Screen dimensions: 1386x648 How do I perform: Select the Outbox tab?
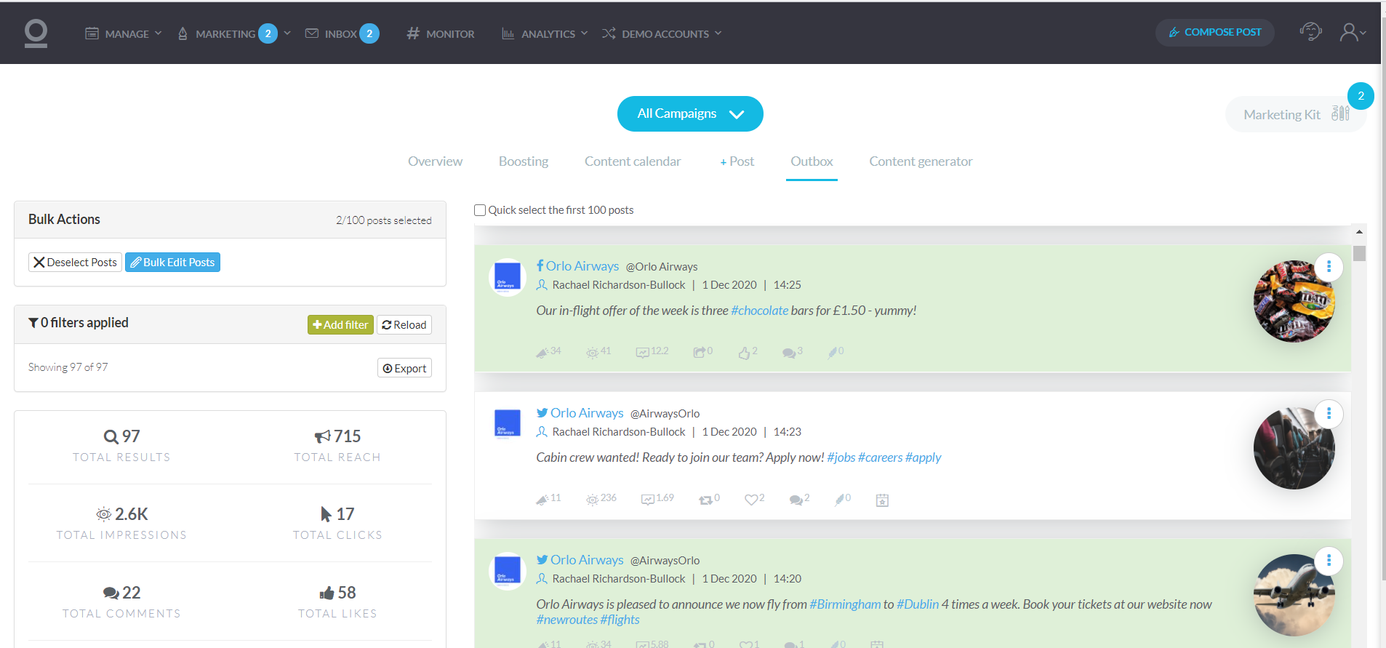click(x=812, y=161)
